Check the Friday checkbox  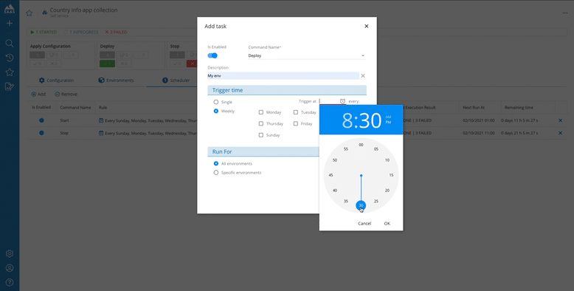coord(296,123)
